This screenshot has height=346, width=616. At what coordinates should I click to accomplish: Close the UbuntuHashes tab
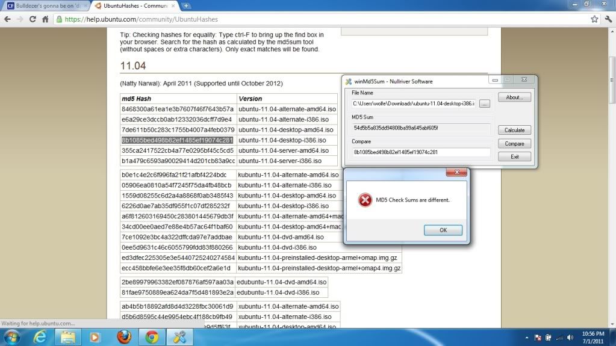[173, 6]
